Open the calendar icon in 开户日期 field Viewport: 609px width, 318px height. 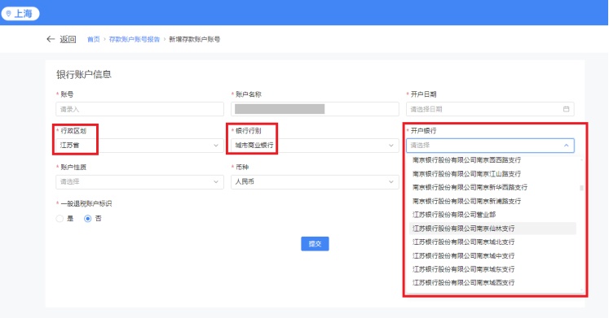566,109
